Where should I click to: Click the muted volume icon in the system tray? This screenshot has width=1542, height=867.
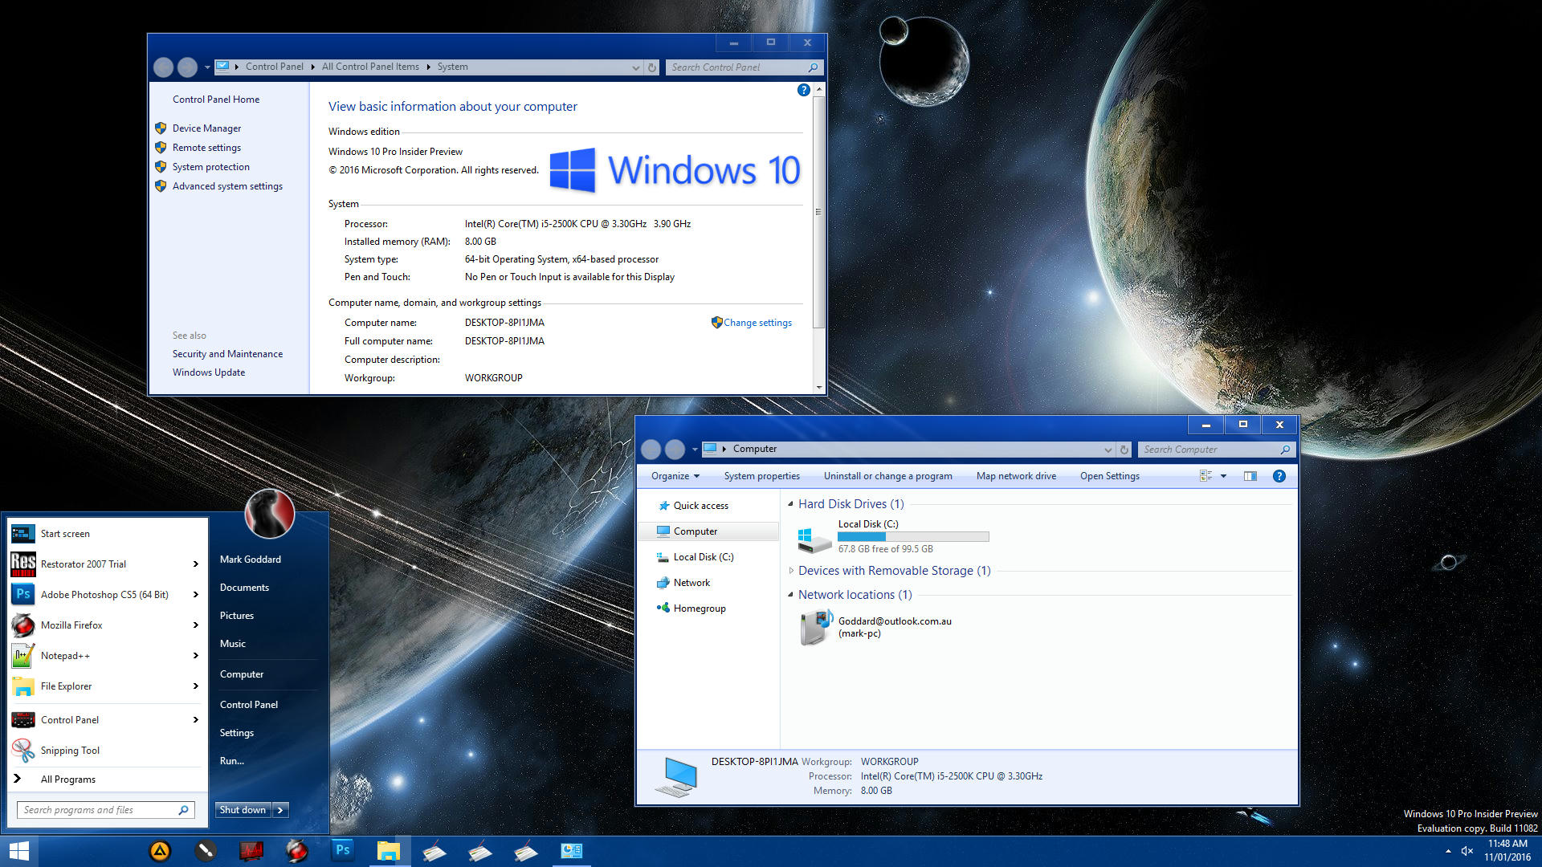(1467, 851)
